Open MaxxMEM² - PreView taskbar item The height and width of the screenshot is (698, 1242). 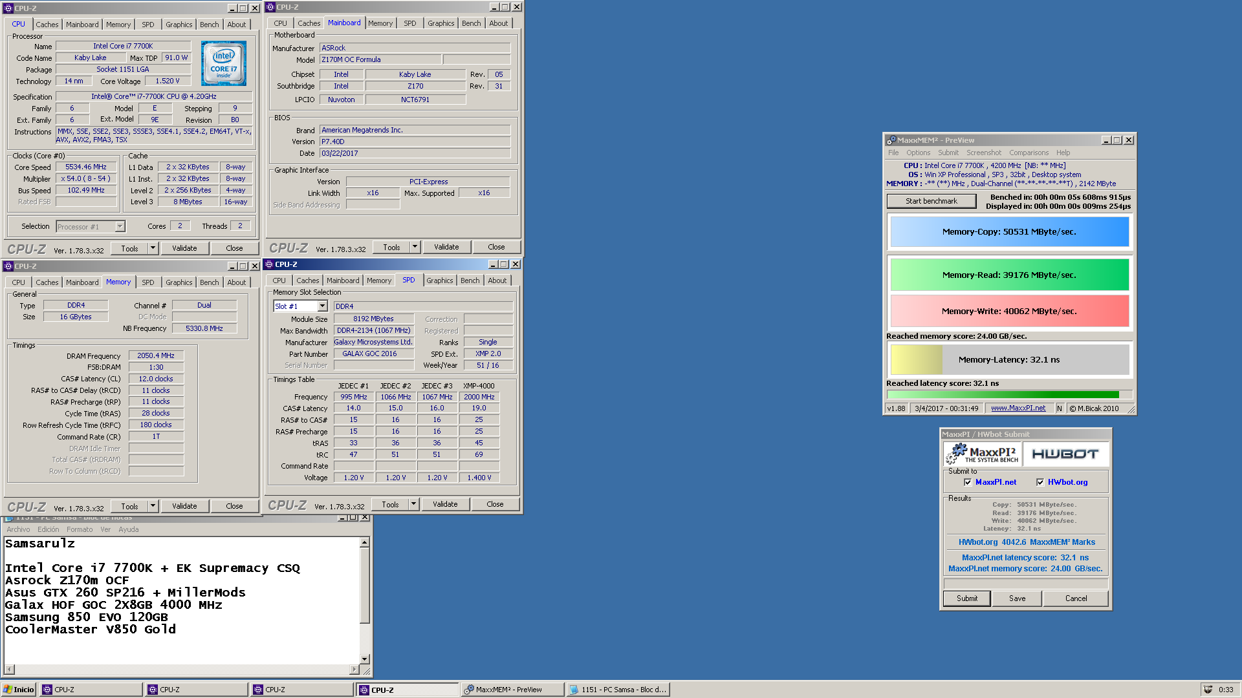513,690
